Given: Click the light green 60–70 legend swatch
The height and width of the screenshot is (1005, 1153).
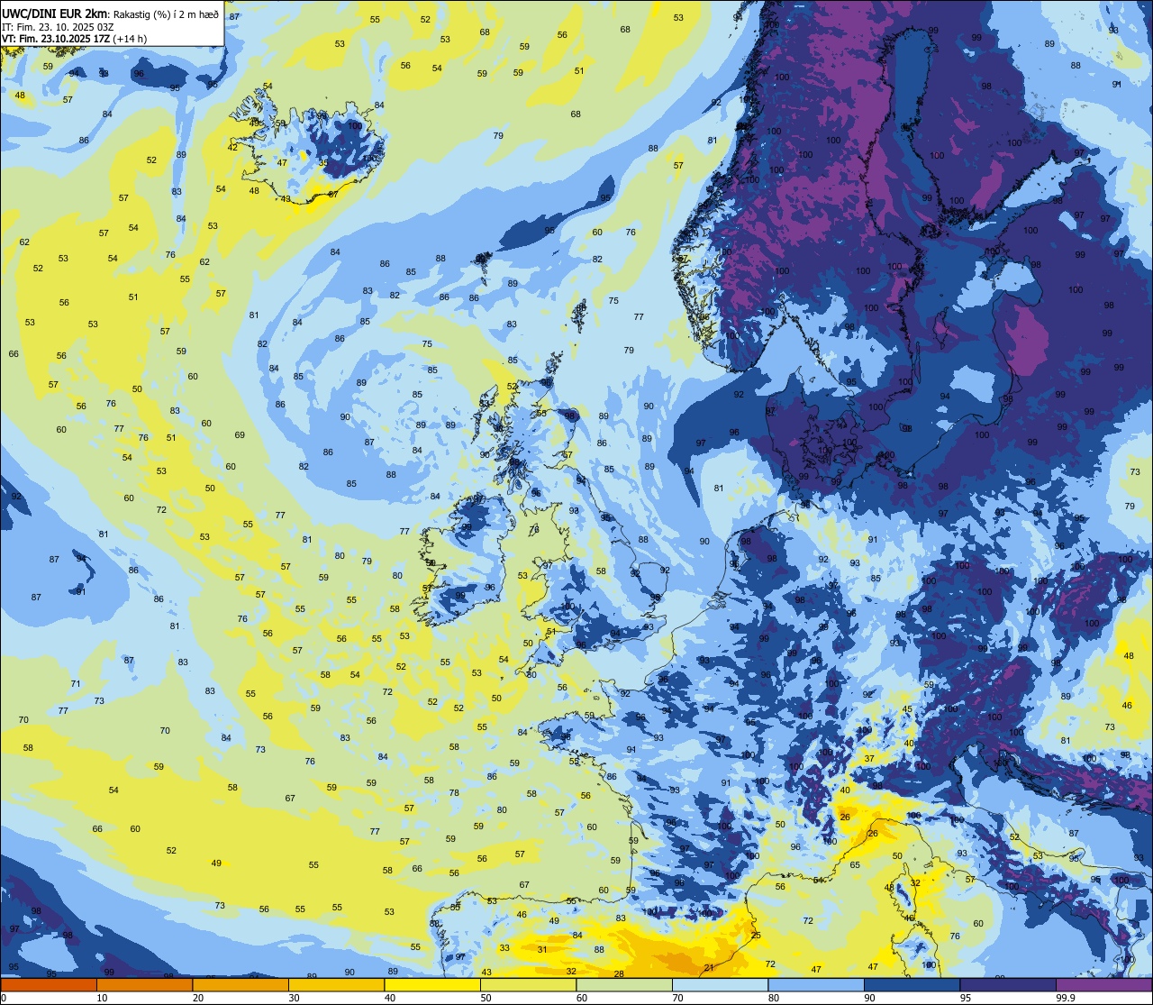Looking at the screenshot, I should 624,985.
